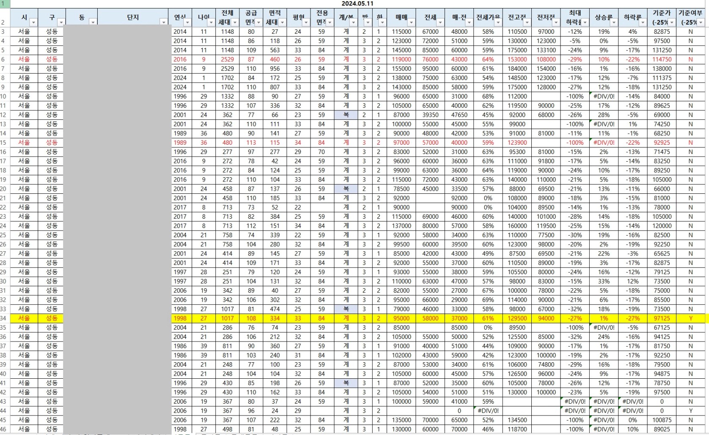
Task: Click the yellow highlighted 매매 cell 95000
Action: tap(401, 318)
